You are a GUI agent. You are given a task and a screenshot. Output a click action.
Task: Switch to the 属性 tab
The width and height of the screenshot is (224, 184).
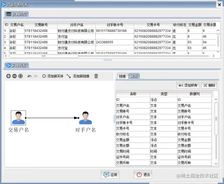[x=134, y=76]
